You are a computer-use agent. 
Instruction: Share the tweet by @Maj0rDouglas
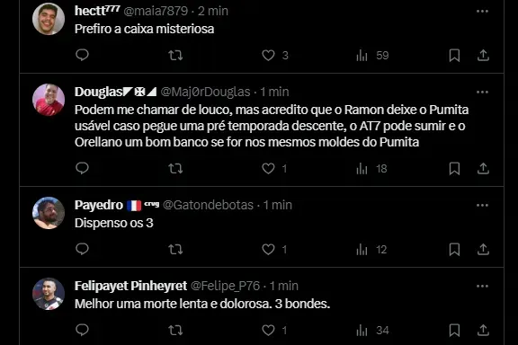(x=483, y=169)
